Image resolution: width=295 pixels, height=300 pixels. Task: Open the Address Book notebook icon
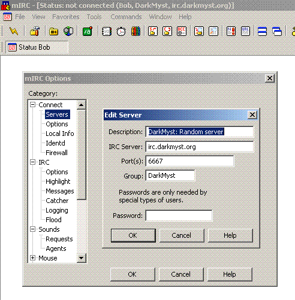coord(107,31)
